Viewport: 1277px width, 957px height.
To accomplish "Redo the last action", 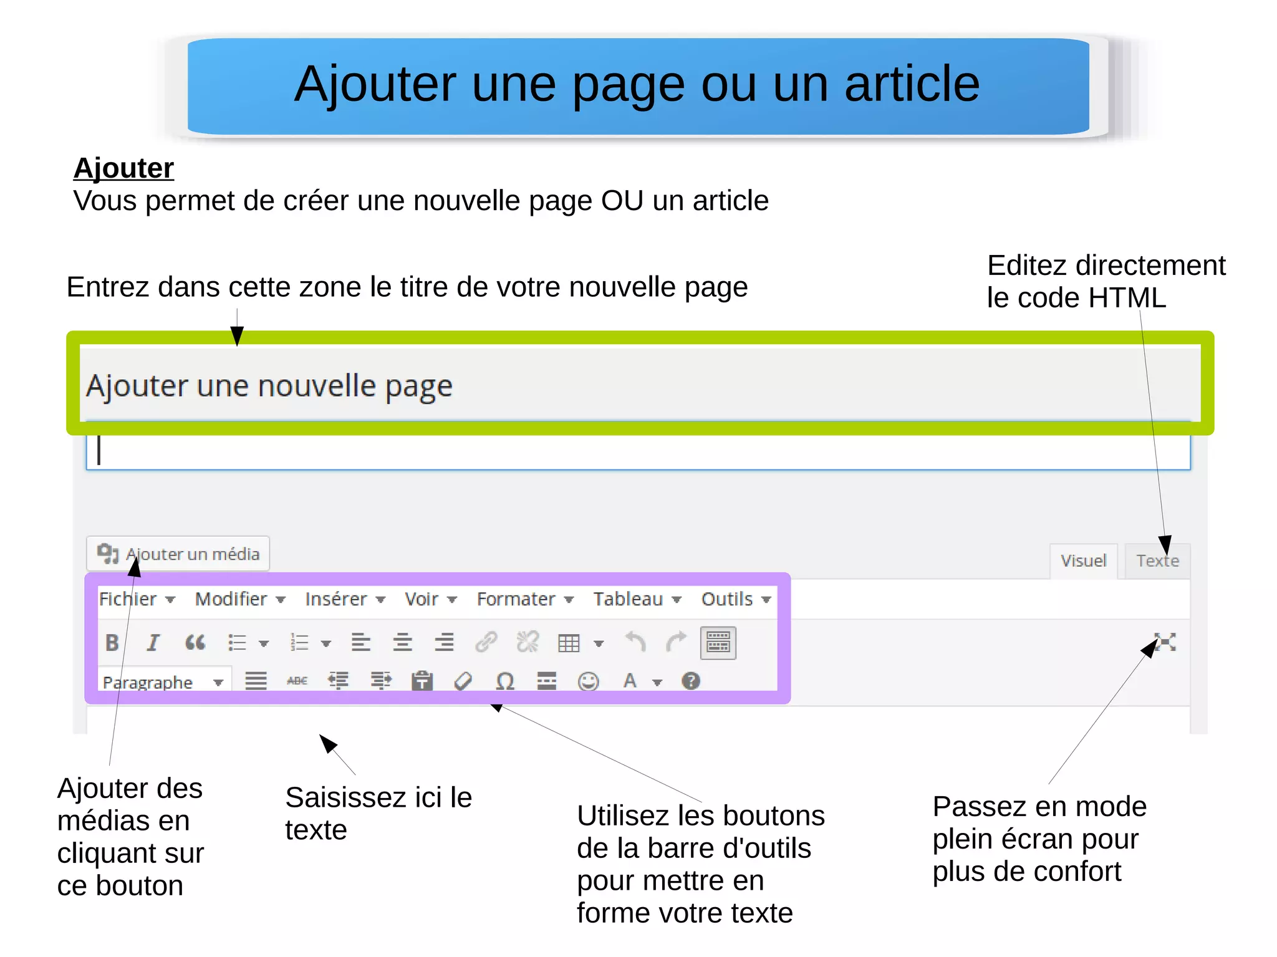I will tap(676, 642).
